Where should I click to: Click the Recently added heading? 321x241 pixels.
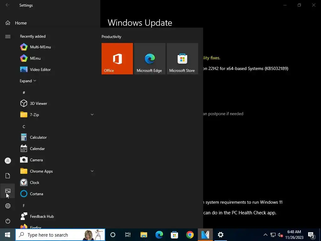tap(33, 36)
